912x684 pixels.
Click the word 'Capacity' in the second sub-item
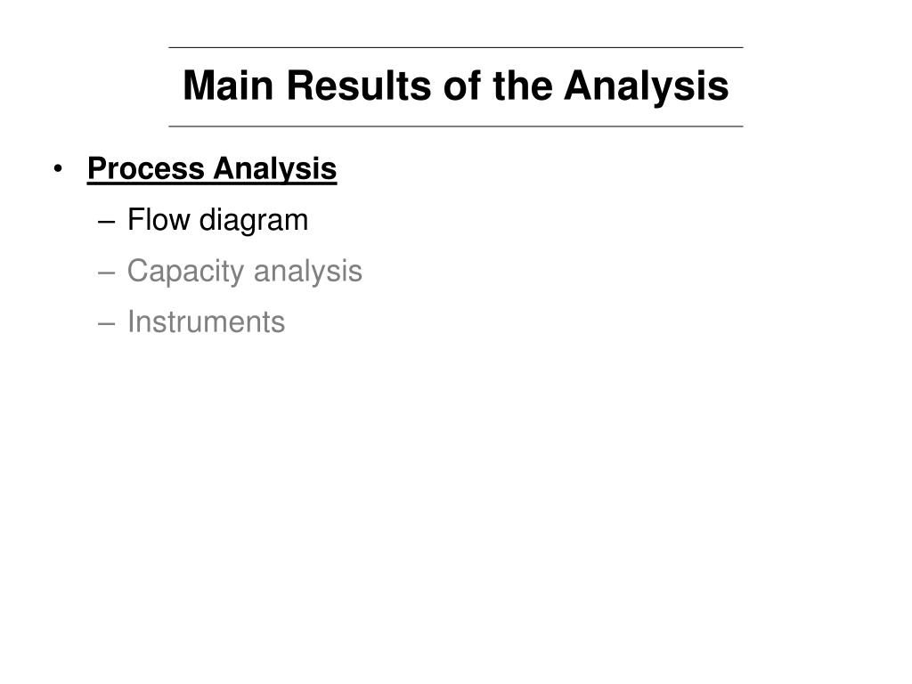tap(185, 272)
